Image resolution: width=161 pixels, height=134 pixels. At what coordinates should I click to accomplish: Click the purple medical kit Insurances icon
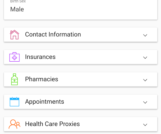(14, 57)
